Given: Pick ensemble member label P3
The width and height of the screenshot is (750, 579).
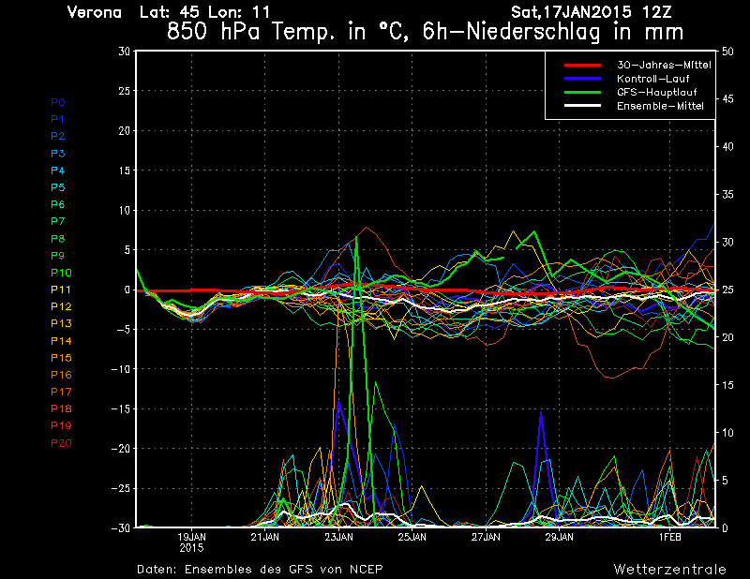Looking at the screenshot, I should click(x=58, y=154).
